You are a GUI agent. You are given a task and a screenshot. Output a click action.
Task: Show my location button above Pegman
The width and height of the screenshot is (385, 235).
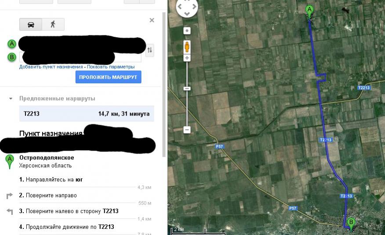tap(187, 31)
